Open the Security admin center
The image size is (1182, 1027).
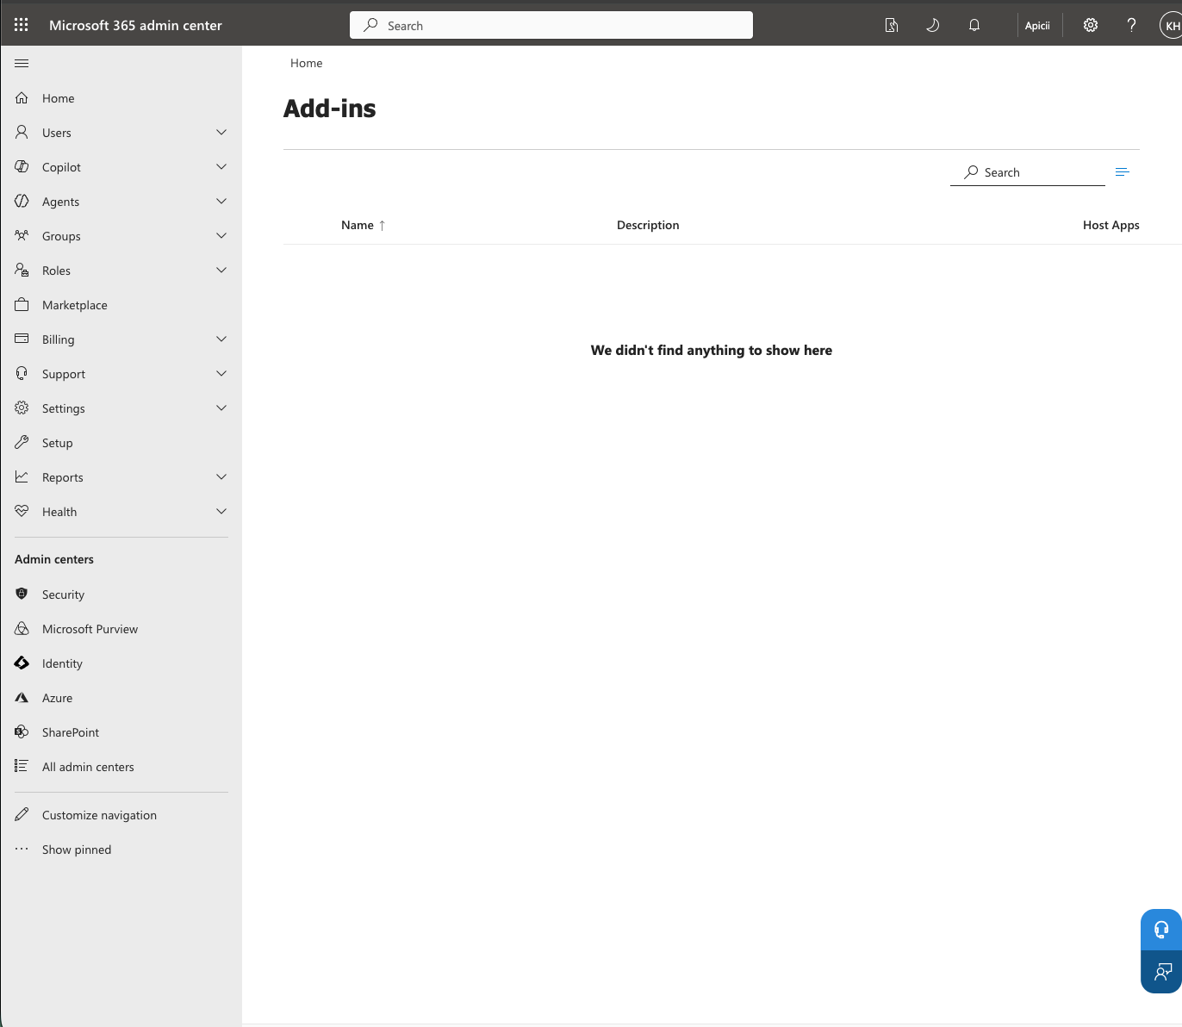(121, 594)
